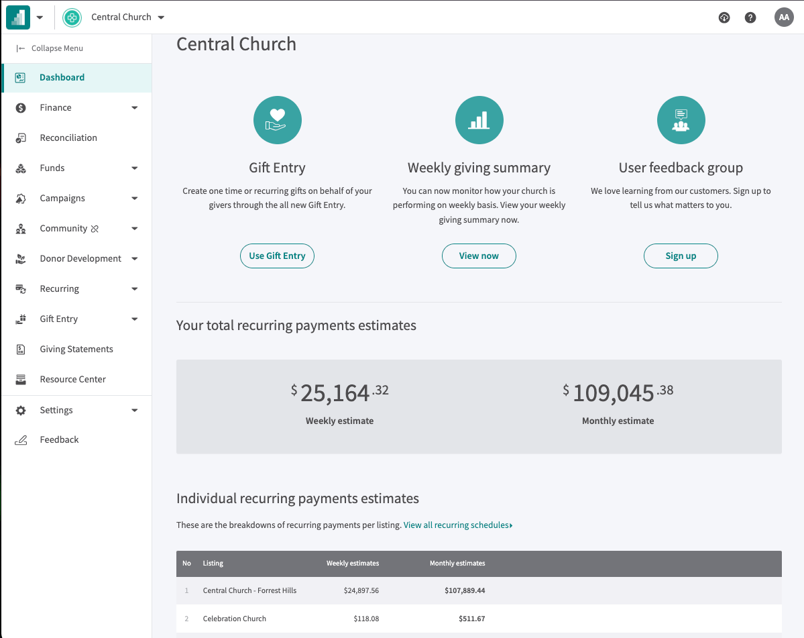Expand the Finance menu arrow
Image resolution: width=804 pixels, height=638 pixels.
[134, 107]
